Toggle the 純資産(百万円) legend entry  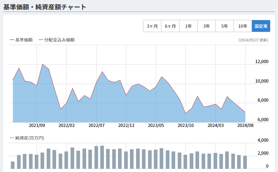coord(27,138)
